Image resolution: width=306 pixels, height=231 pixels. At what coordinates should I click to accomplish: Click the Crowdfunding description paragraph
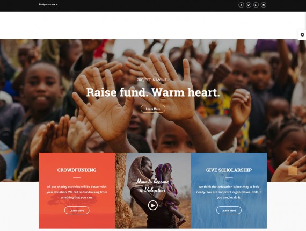pyautogui.click(x=77, y=192)
